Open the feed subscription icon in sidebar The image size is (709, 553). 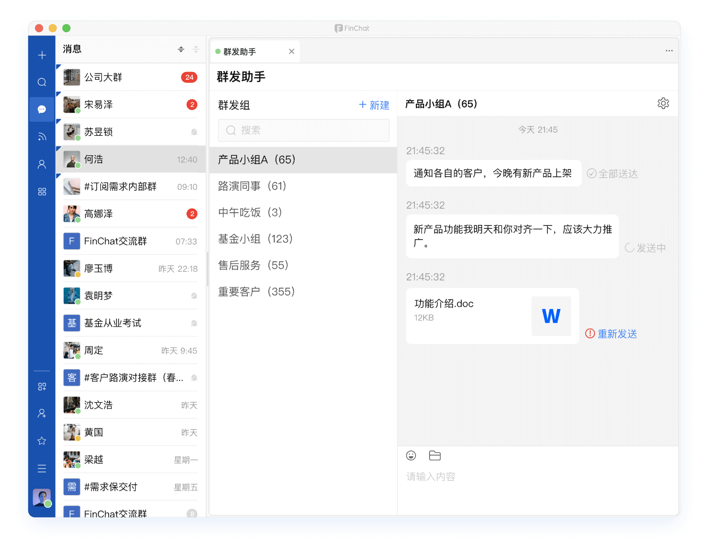tap(42, 137)
